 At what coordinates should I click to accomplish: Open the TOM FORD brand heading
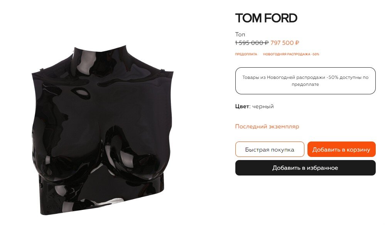[266, 18]
